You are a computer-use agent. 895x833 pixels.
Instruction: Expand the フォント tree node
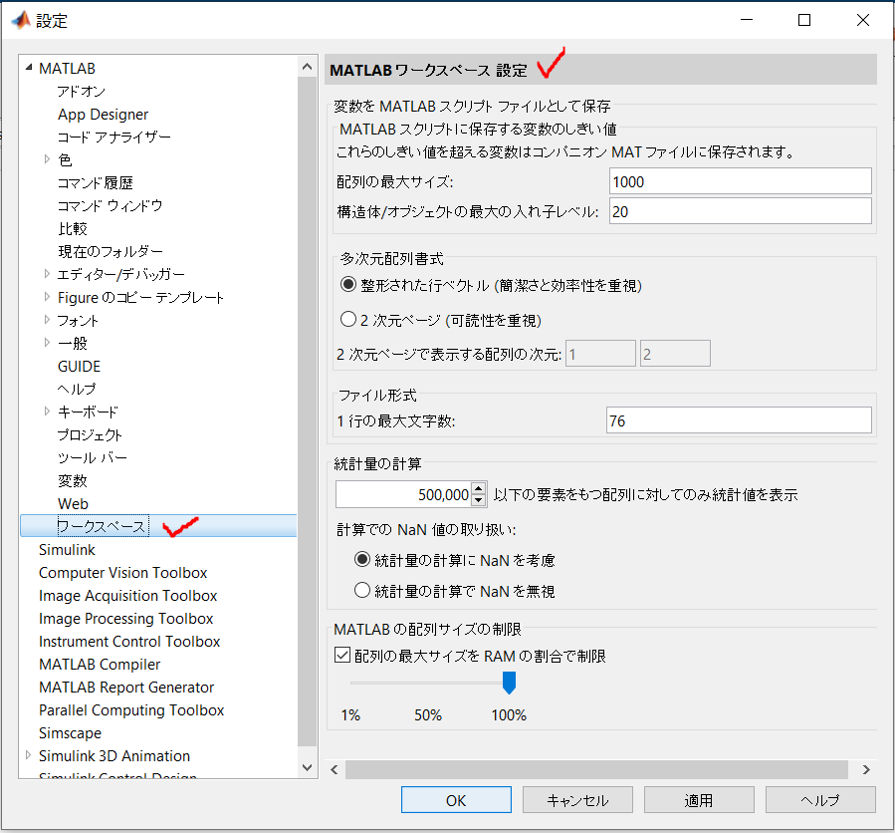[48, 320]
